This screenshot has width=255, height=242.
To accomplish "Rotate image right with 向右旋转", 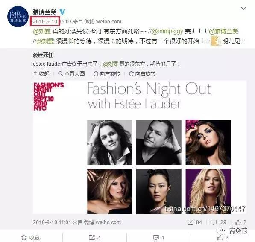I will (142, 73).
